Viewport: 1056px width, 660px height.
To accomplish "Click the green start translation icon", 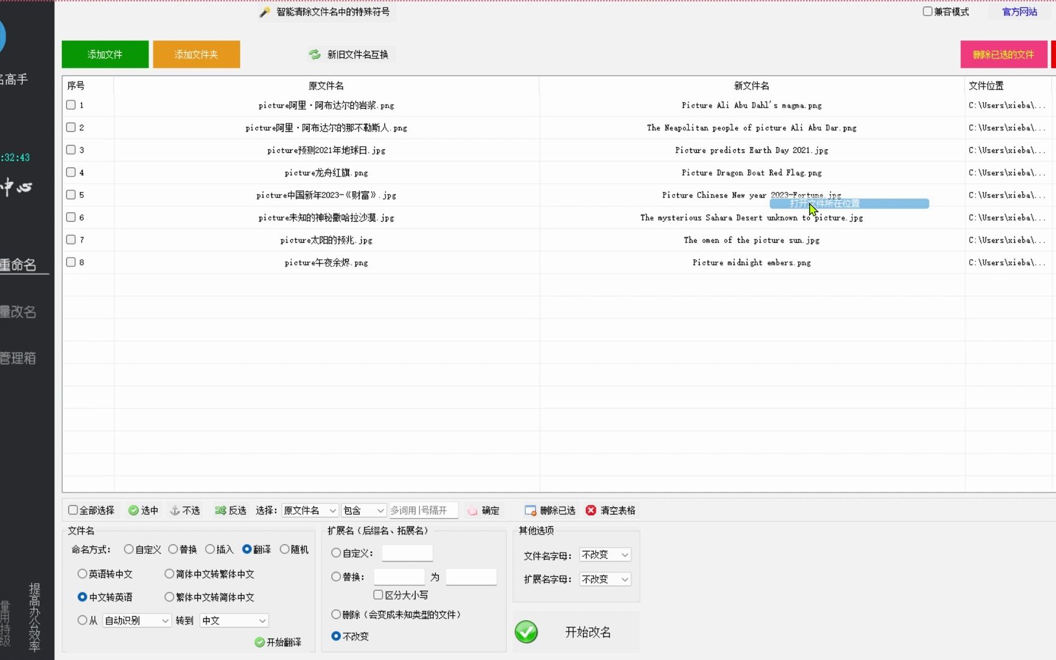I will pos(260,642).
